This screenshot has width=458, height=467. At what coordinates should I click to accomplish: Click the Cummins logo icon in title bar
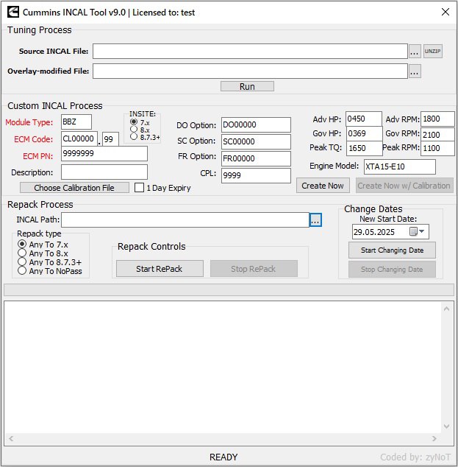(x=13, y=13)
